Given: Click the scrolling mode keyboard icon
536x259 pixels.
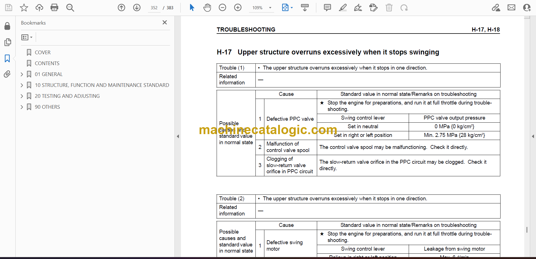Looking at the screenshot, I should (x=305, y=8).
